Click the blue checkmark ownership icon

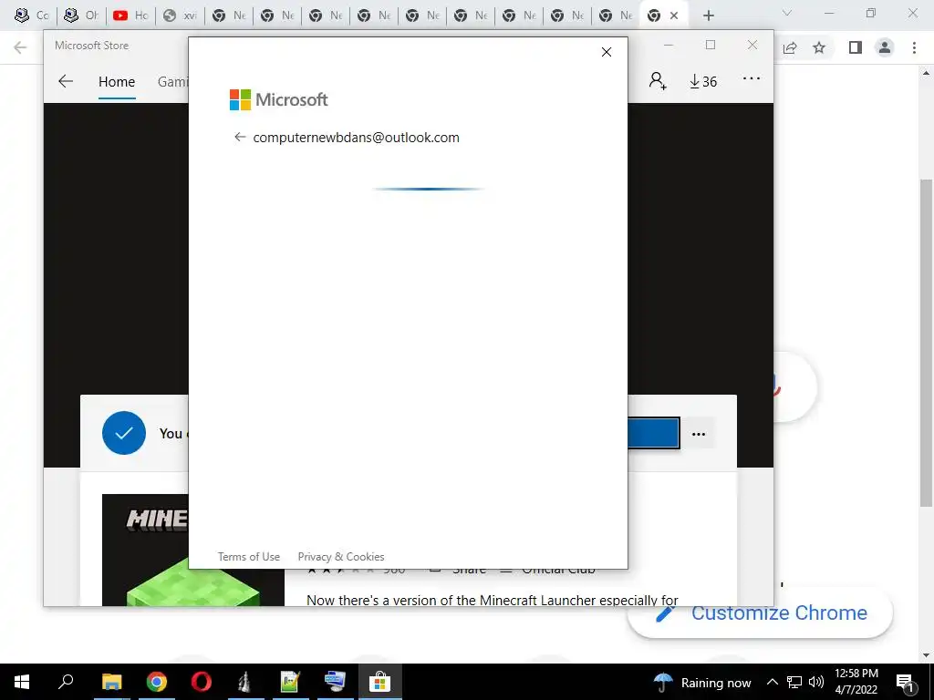(x=124, y=433)
